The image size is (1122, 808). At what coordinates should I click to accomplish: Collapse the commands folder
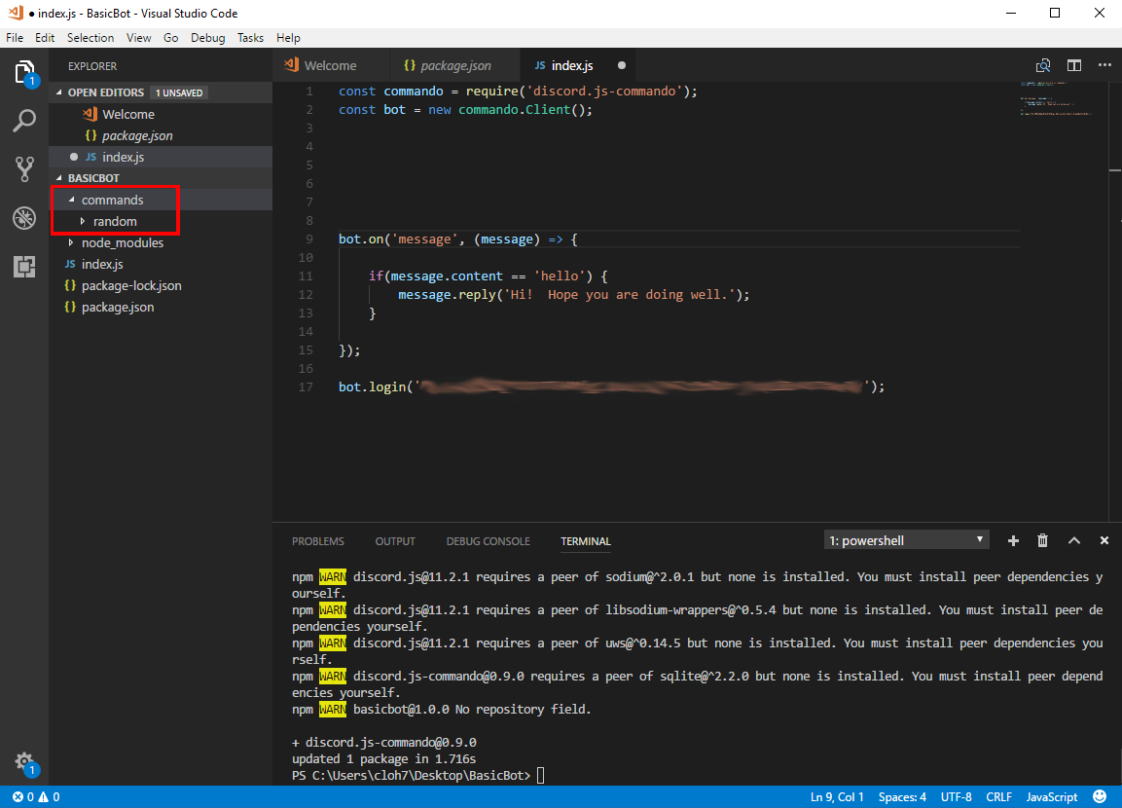[x=72, y=200]
